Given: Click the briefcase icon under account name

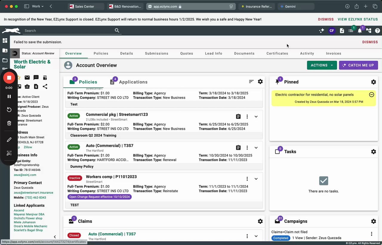Looking at the screenshot, I should coord(27,87).
